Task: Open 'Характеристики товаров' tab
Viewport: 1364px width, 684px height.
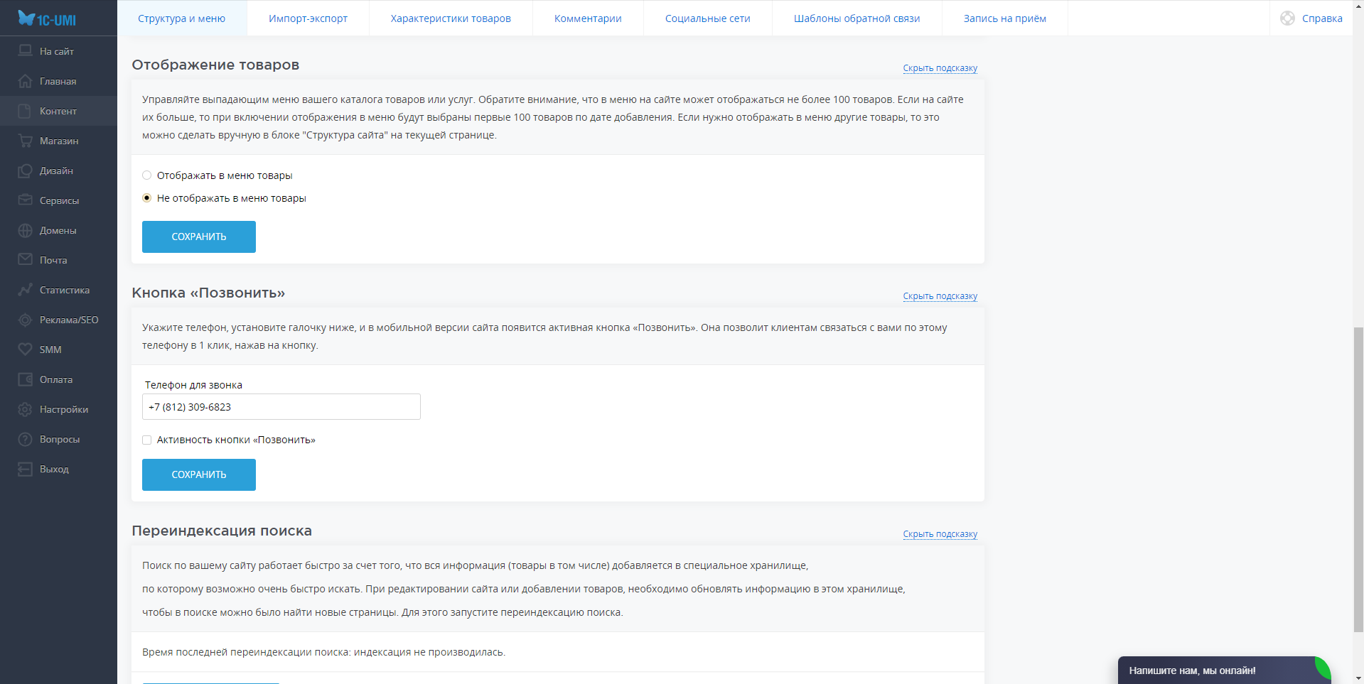Action: 451,18
